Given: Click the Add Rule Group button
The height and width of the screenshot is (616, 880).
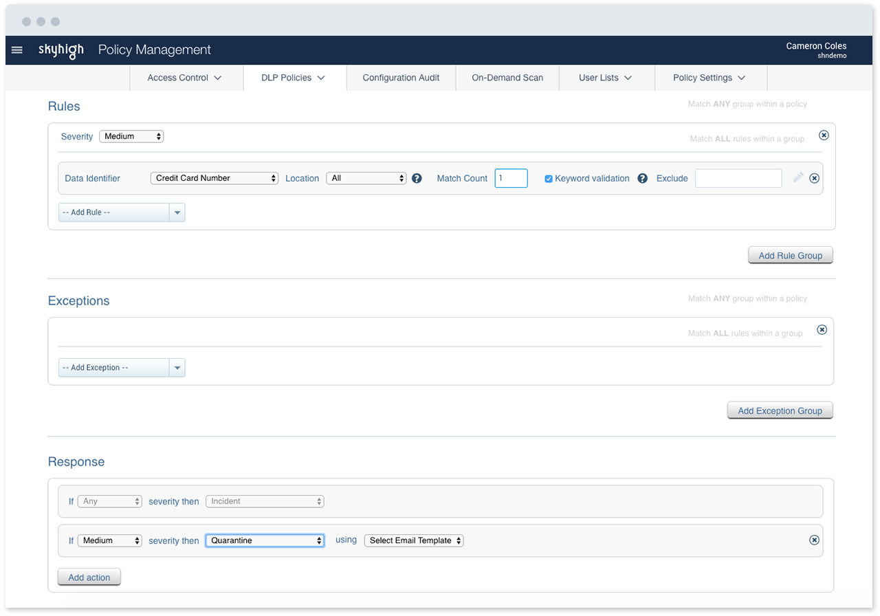Looking at the screenshot, I should click(x=791, y=255).
